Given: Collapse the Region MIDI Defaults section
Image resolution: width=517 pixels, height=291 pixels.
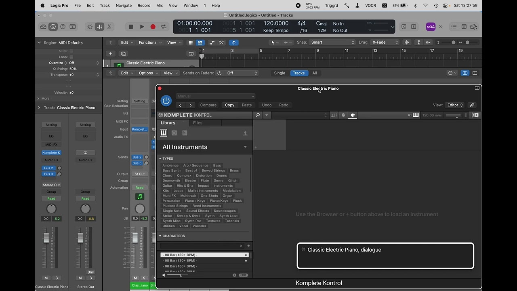Looking at the screenshot, I should point(39,42).
